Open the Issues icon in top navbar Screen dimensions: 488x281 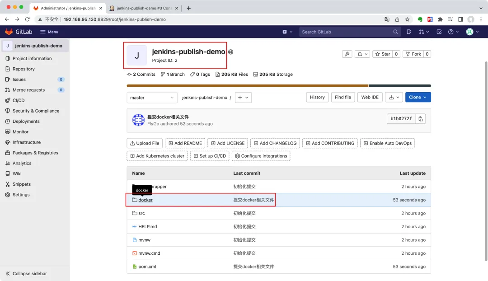[409, 32]
